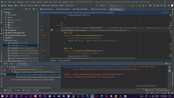Open the Android project view dropdown
Viewport: 174px width, 98px height.
pyautogui.click(x=9, y=9)
